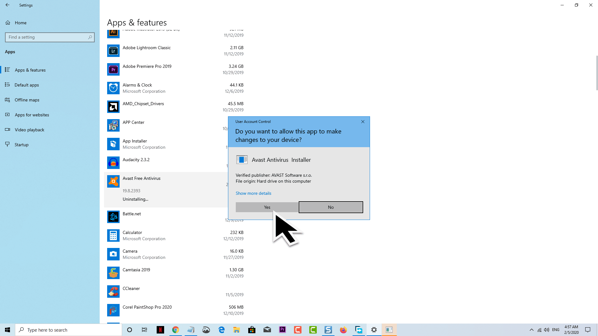
Task: Select Alarms & Clock app icon
Action: pos(113,88)
